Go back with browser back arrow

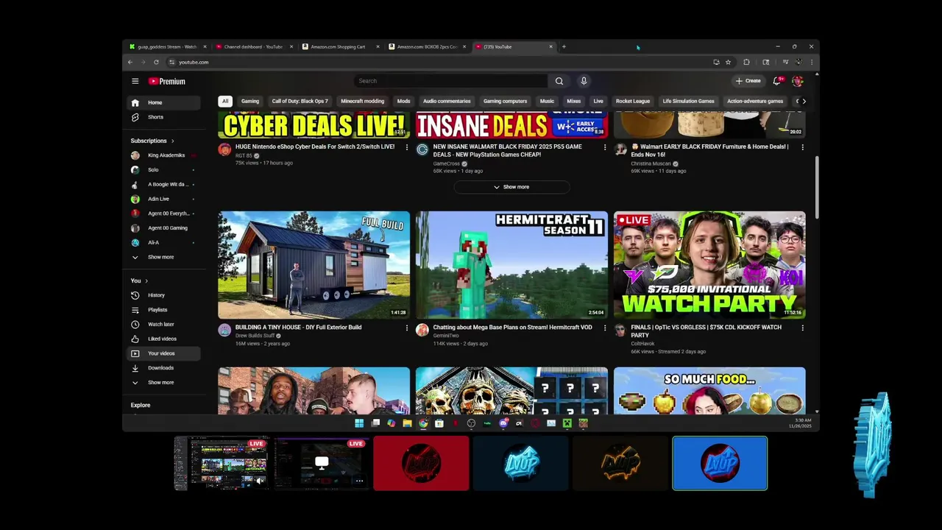click(130, 62)
